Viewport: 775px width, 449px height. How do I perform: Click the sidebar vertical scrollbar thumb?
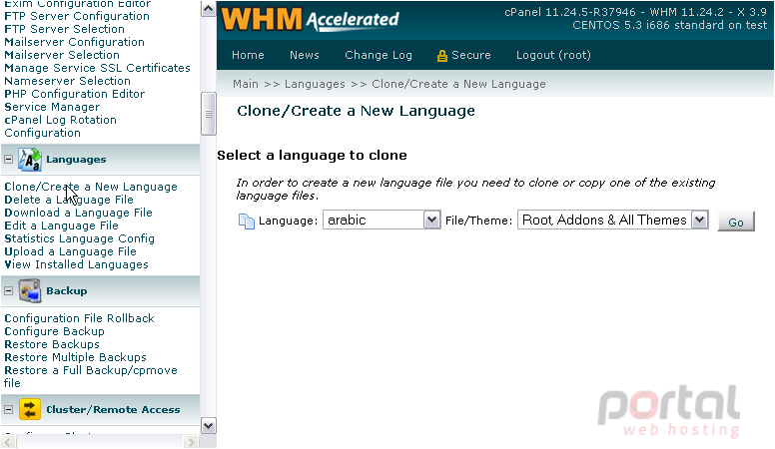coord(208,114)
